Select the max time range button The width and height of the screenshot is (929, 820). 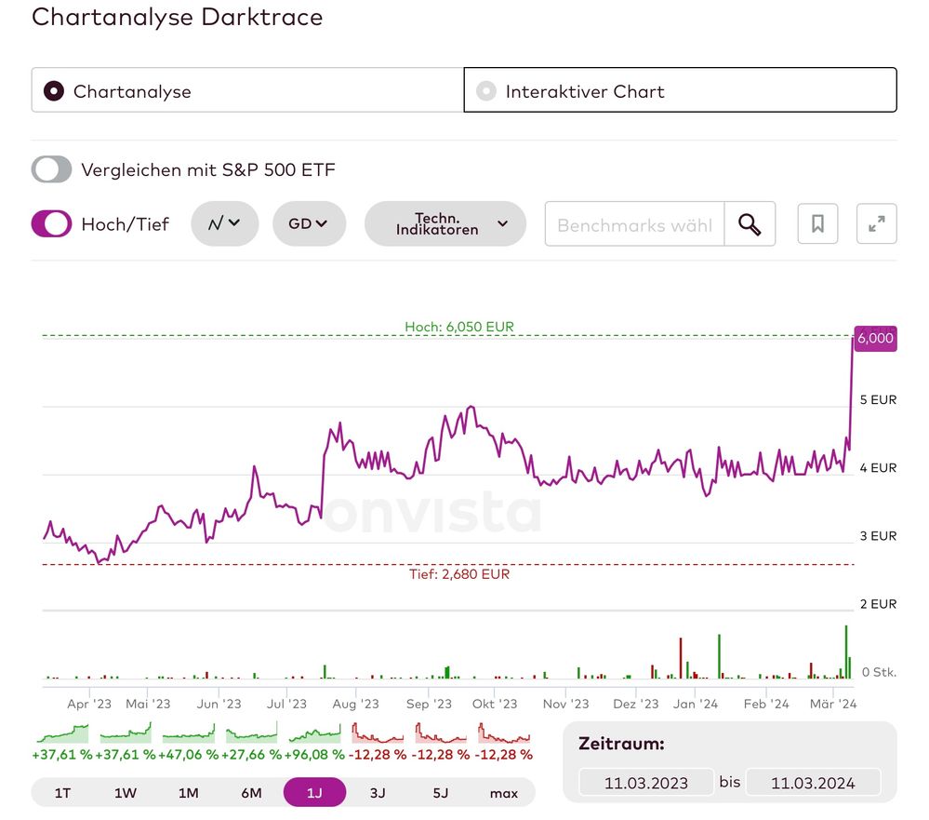pyautogui.click(x=503, y=793)
